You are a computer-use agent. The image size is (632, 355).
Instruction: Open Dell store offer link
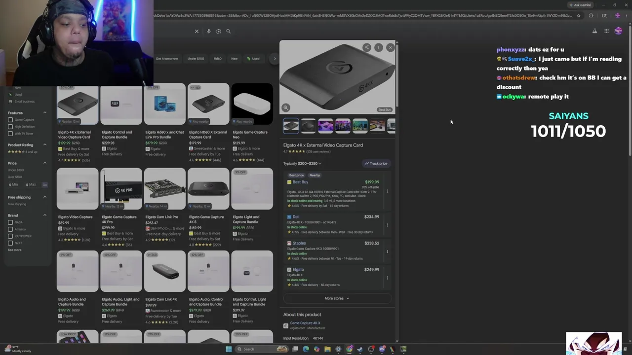point(296,217)
